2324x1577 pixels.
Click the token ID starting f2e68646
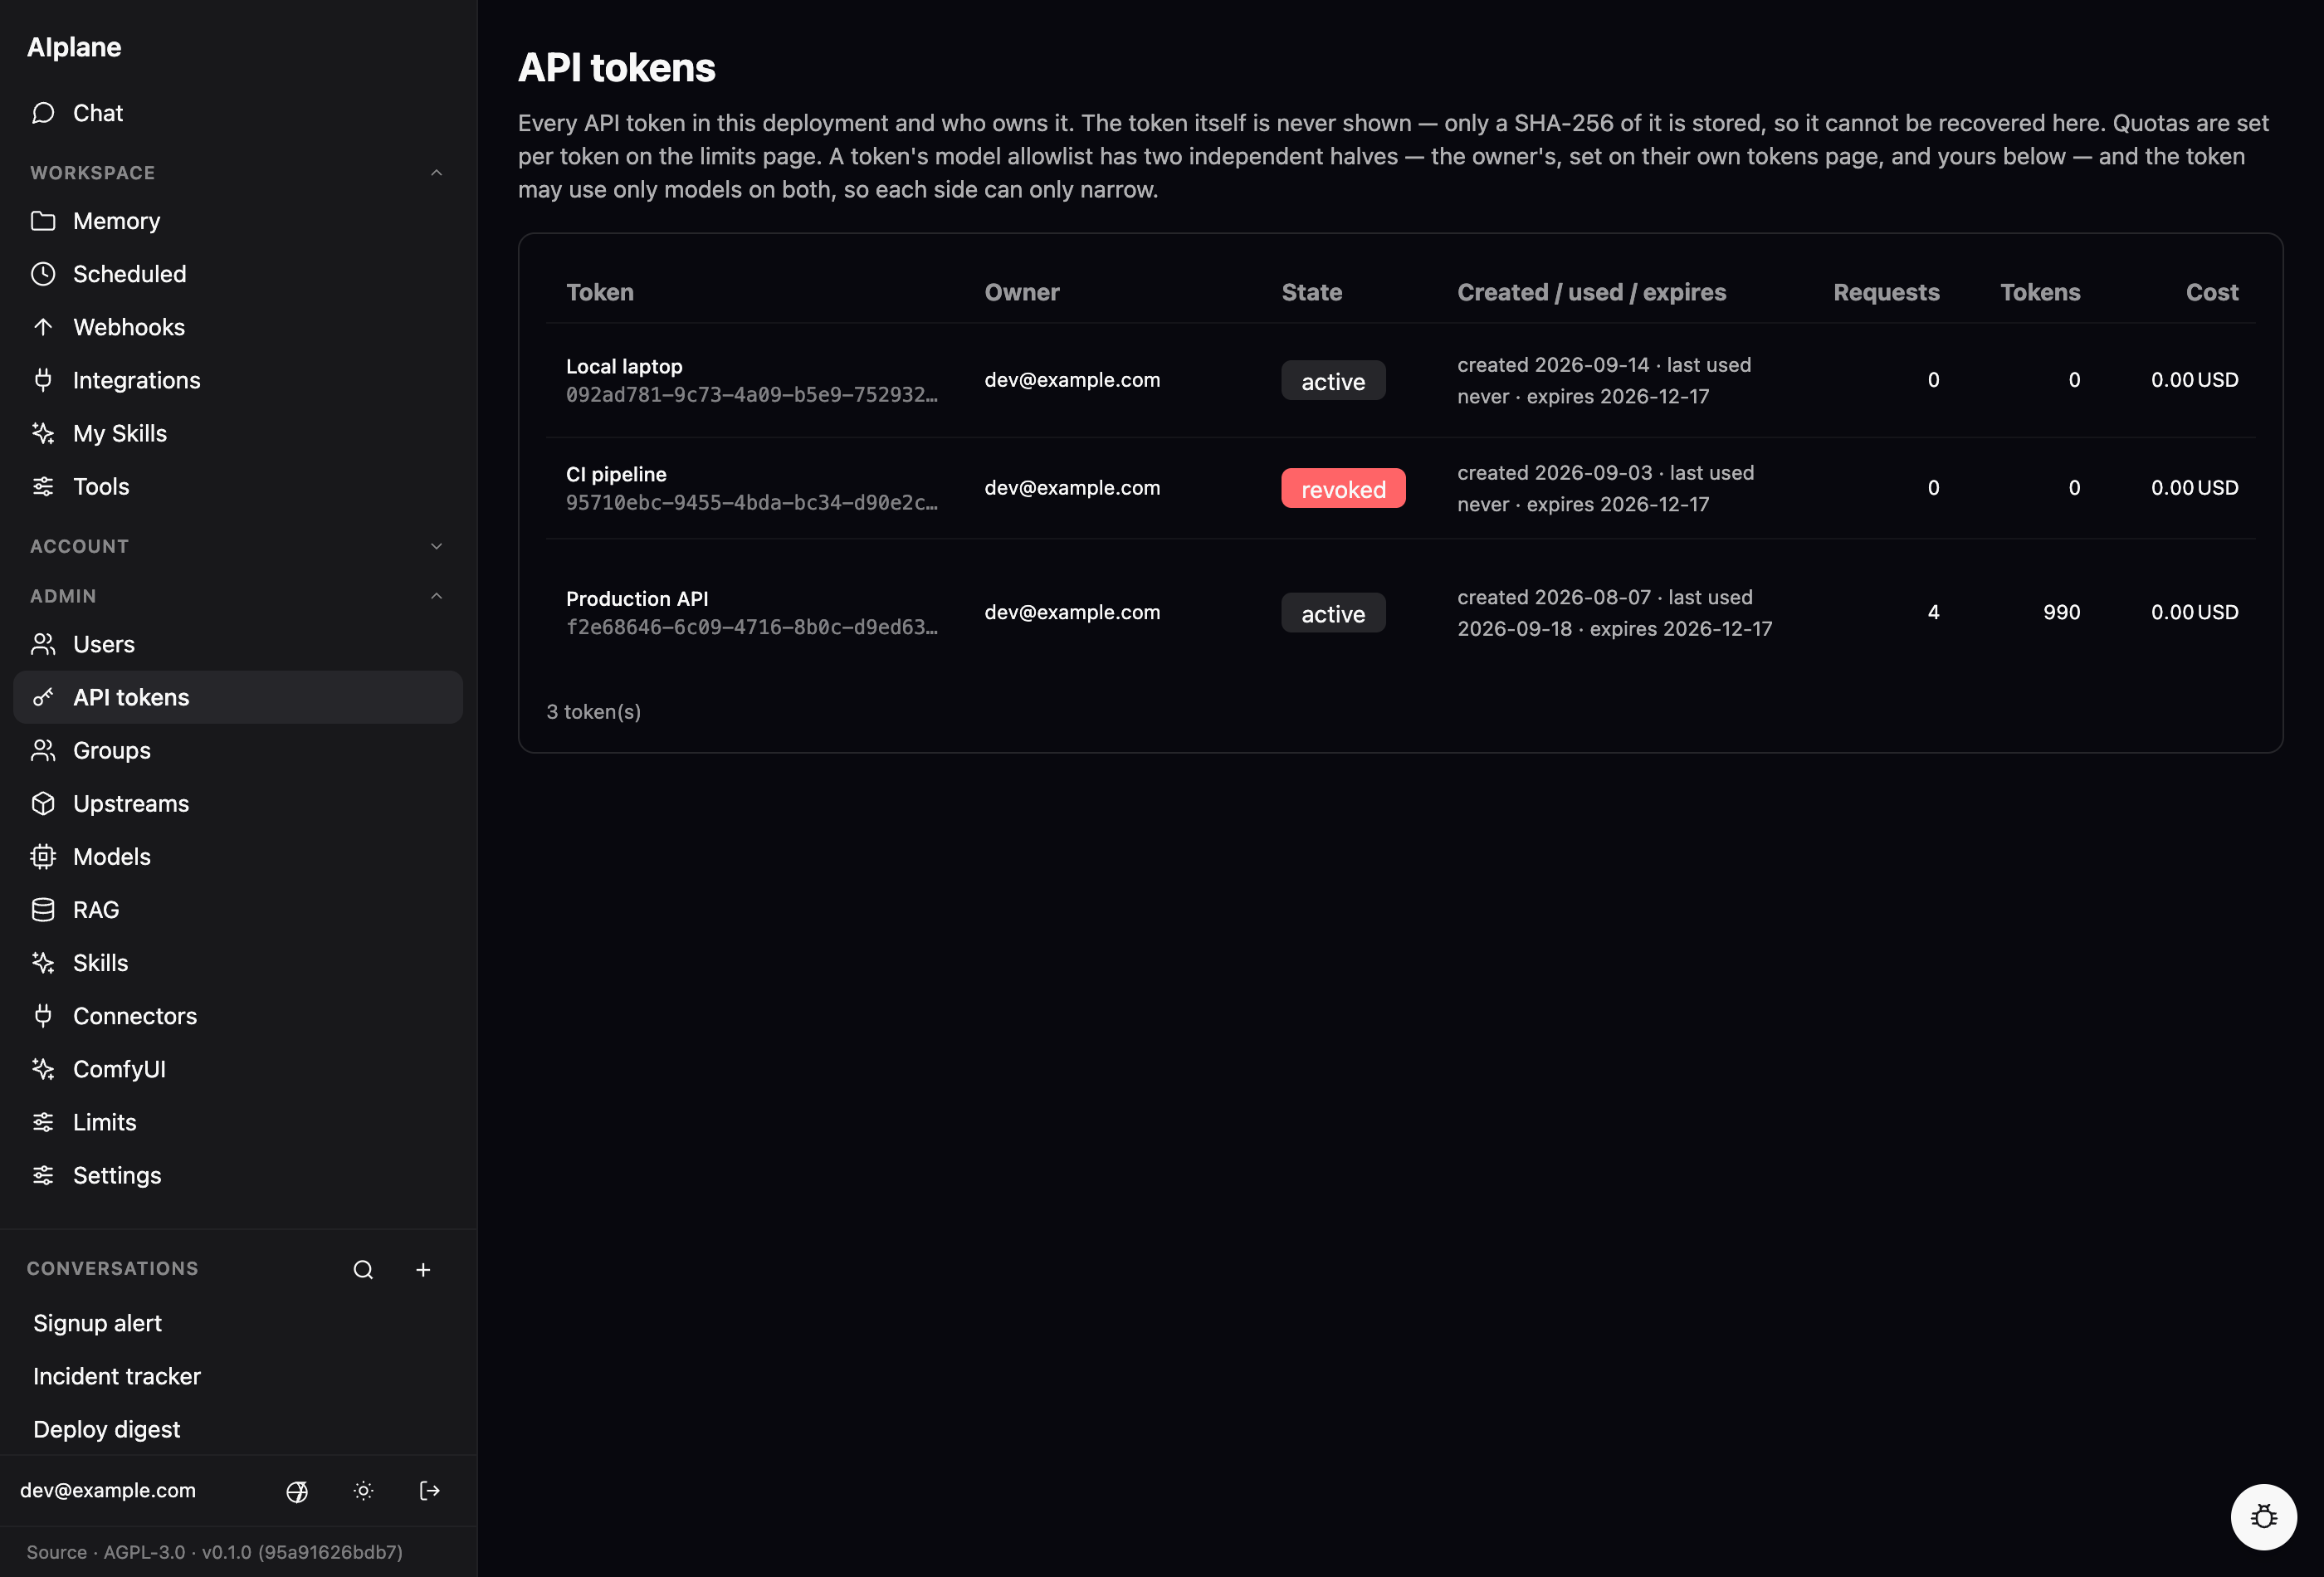pyautogui.click(x=752, y=627)
